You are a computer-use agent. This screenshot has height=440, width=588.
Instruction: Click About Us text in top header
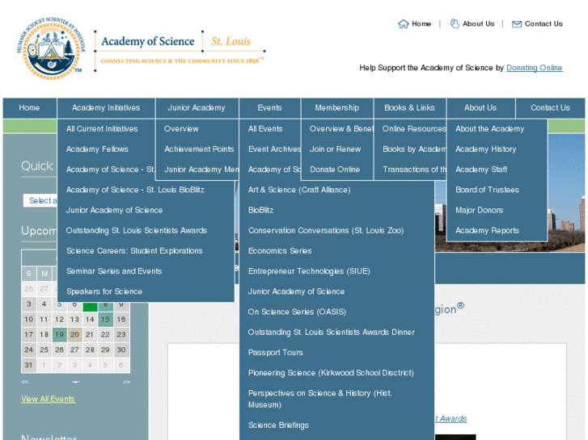[x=479, y=24]
